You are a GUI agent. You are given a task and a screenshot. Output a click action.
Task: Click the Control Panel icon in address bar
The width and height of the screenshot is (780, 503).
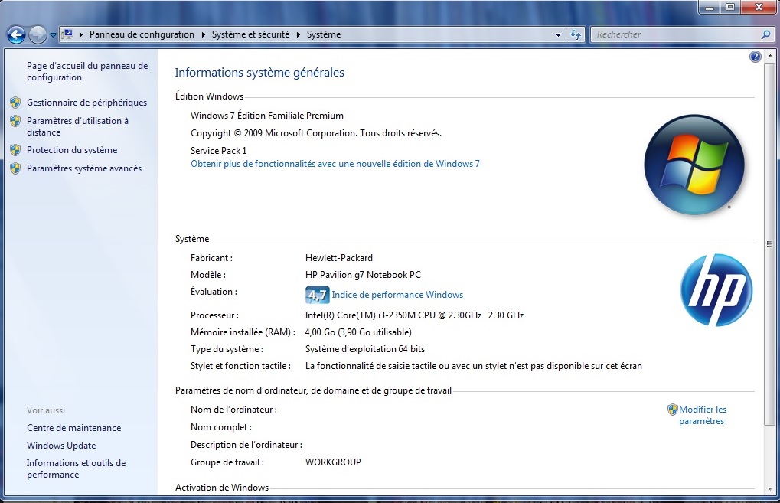67,34
